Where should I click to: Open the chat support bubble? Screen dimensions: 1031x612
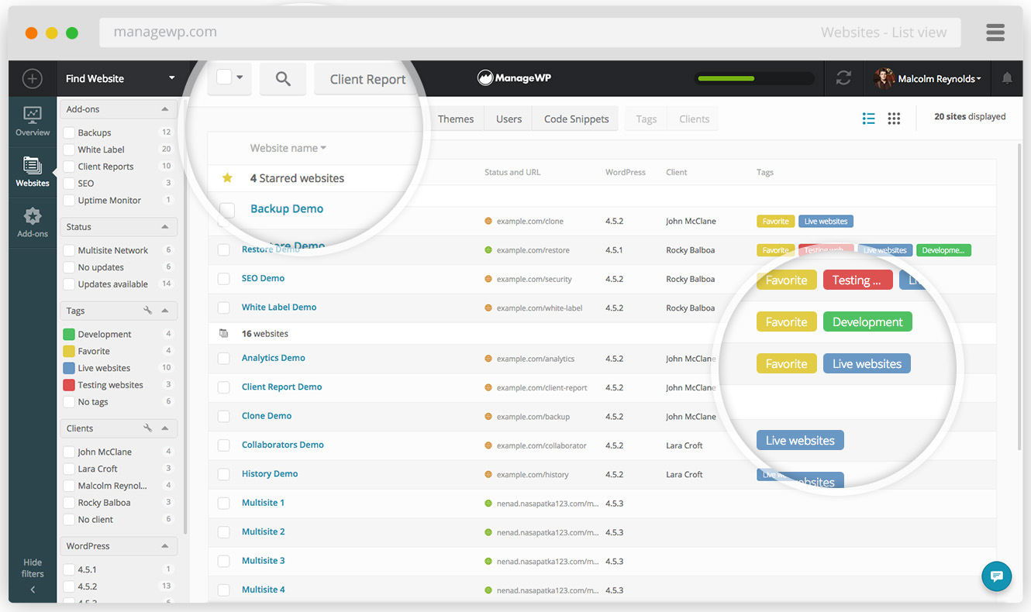(x=996, y=576)
